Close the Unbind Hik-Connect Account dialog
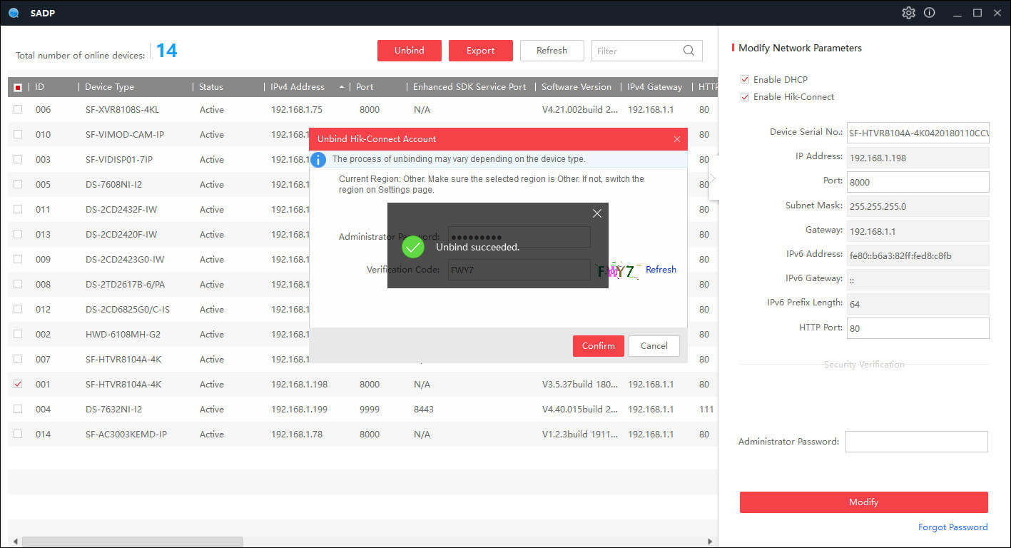 (677, 139)
